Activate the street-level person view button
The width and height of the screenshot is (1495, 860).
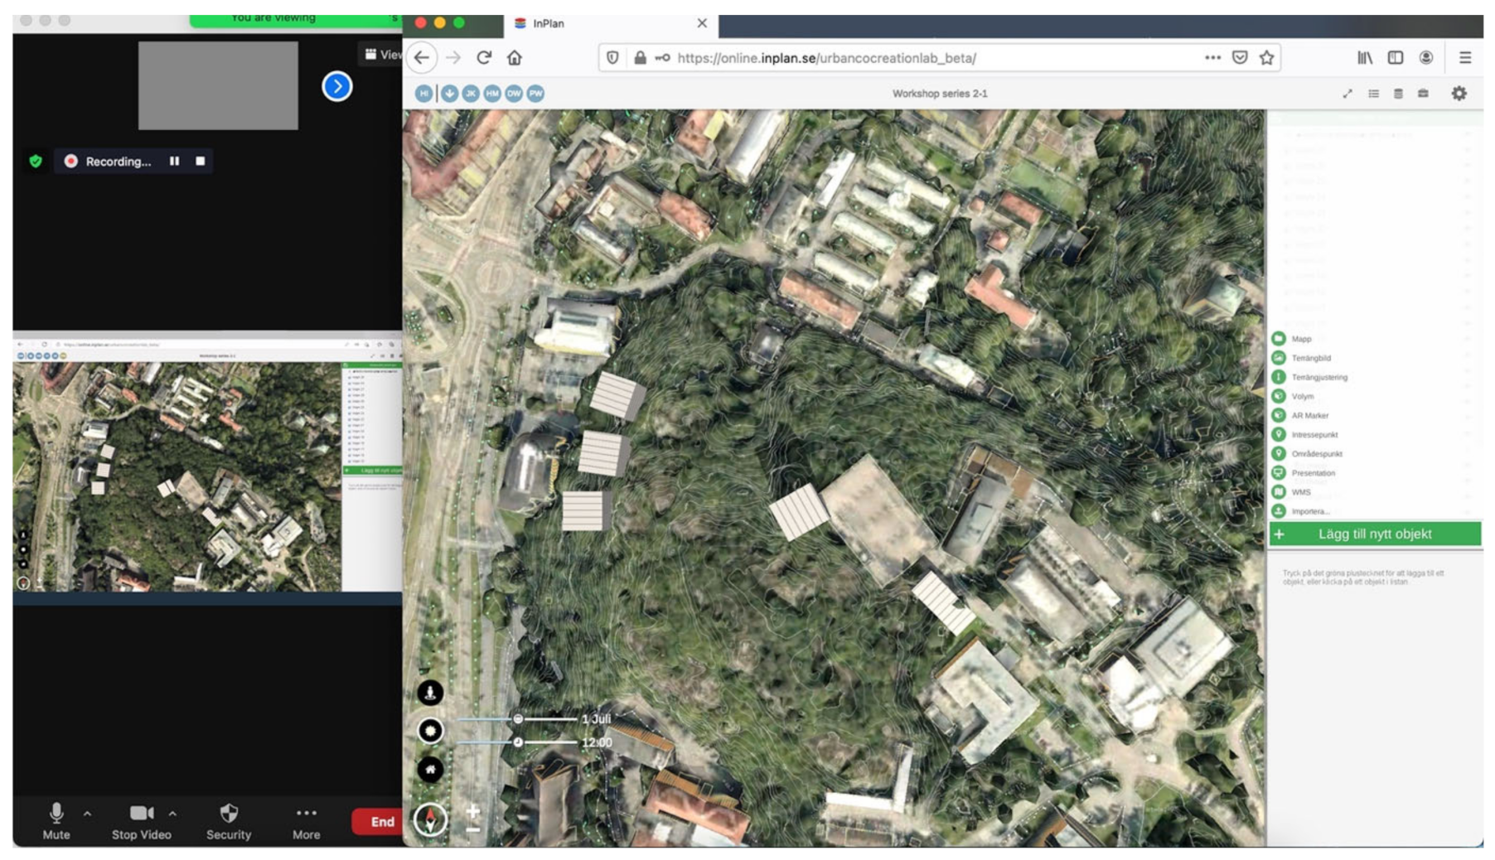coord(430,692)
